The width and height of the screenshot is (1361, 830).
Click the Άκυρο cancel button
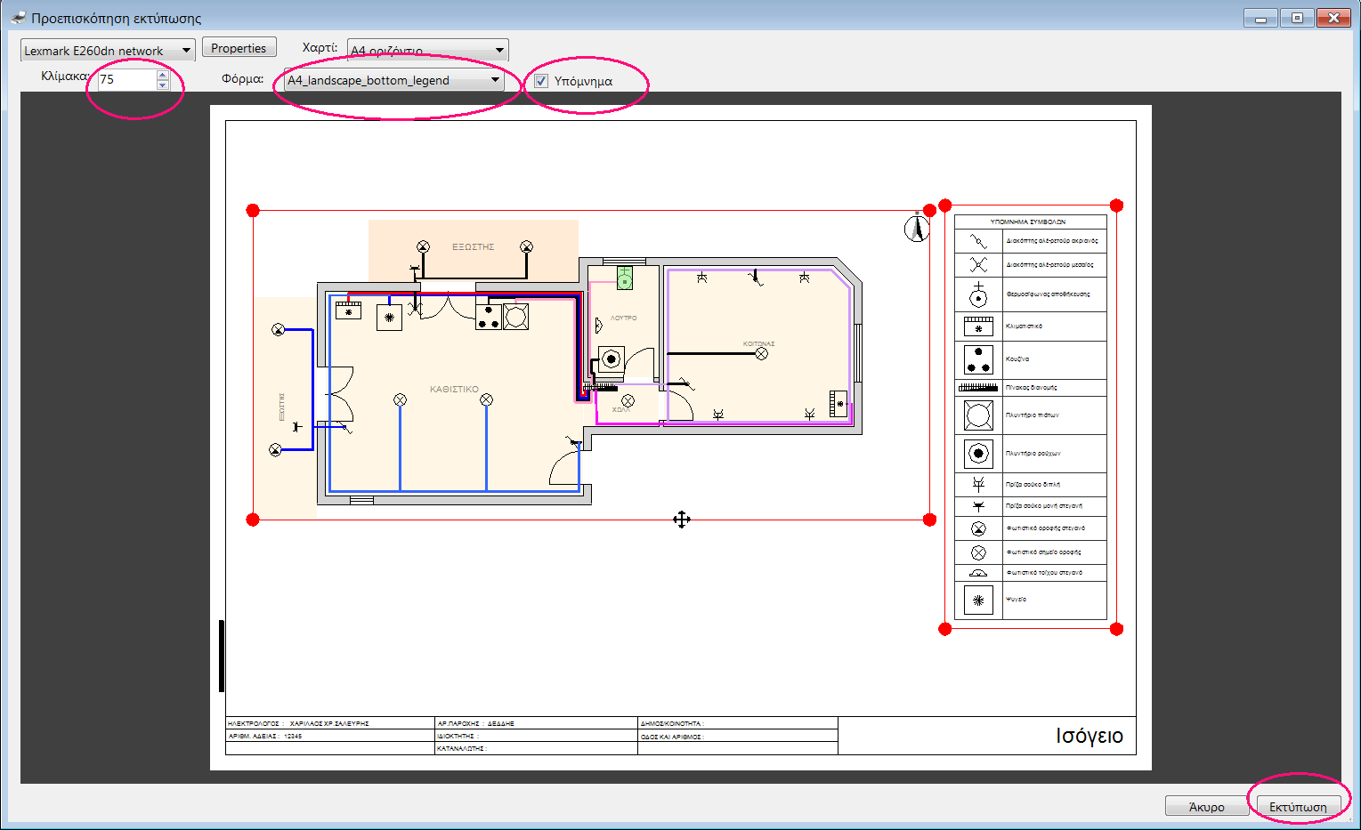point(1206,807)
